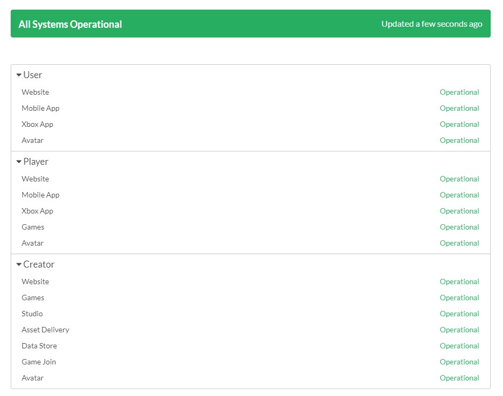
Task: Click the Creator group heading text
Action: pyautogui.click(x=39, y=264)
